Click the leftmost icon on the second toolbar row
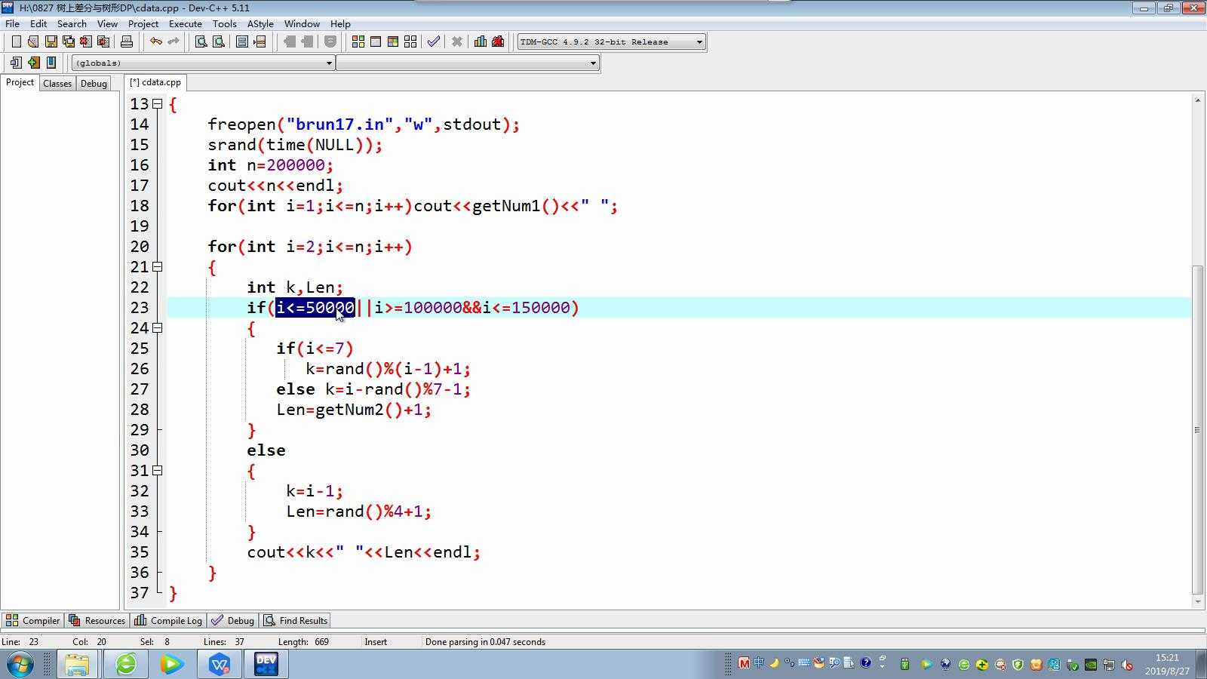Screen dimensions: 1207x679 coord(16,63)
